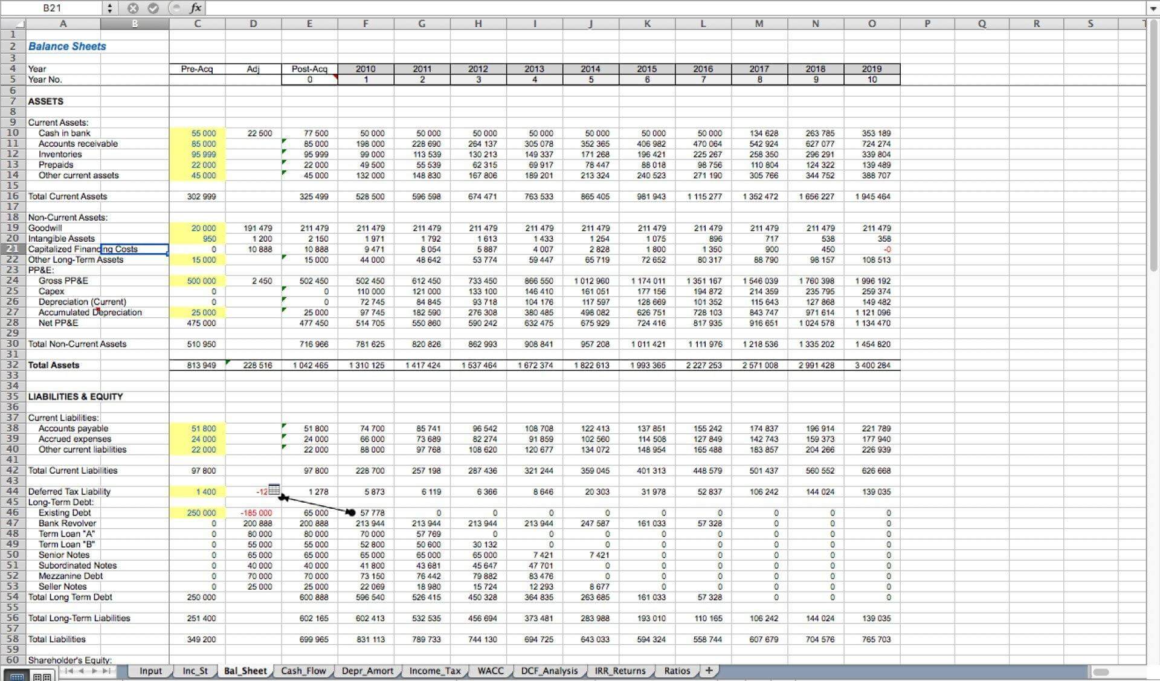Select the Adj header cell

253,69
